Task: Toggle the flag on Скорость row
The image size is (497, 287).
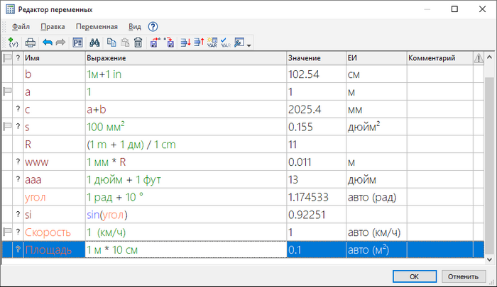Action: click(7, 232)
